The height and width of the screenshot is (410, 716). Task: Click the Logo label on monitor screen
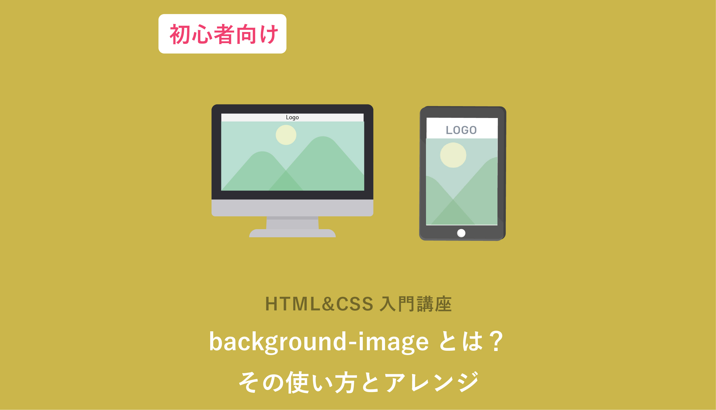(290, 117)
